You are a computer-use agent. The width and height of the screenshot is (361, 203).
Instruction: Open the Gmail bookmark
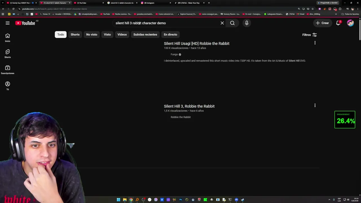coord(301,14)
